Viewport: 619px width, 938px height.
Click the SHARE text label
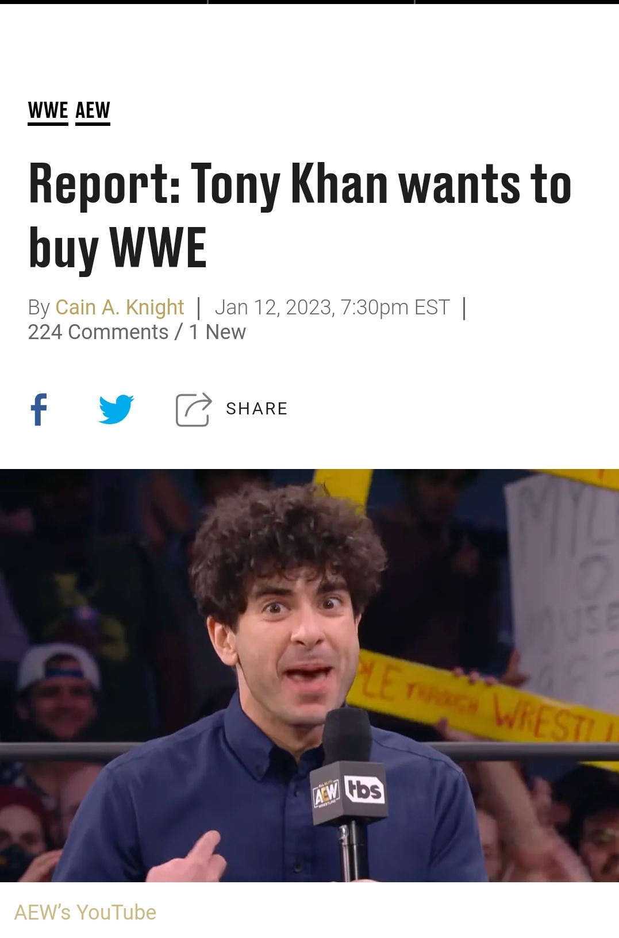coord(256,409)
